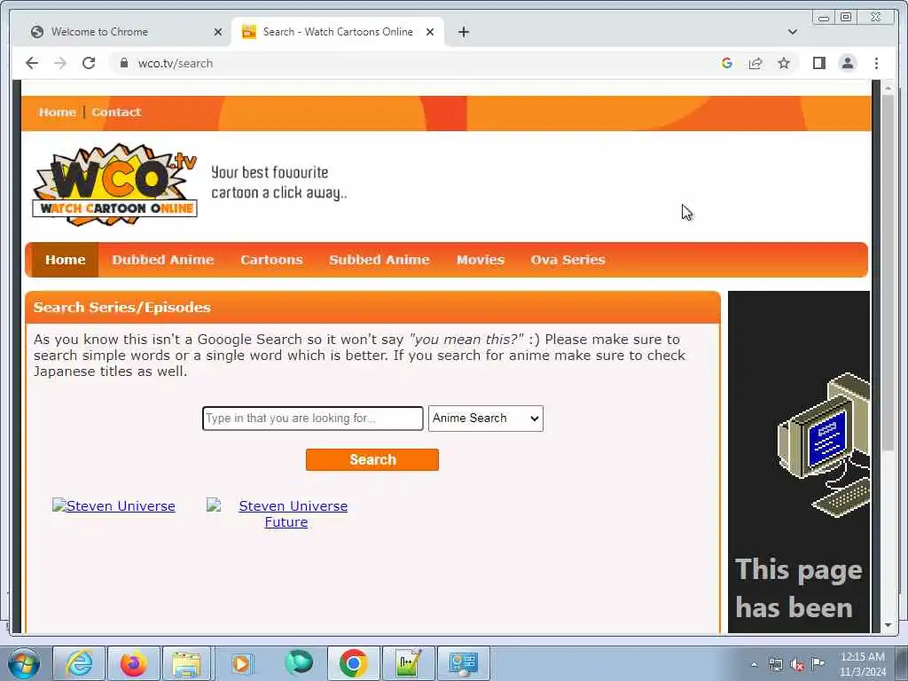Launch Firefox from the taskbar
Screen dimensions: 908x681
[133, 663]
